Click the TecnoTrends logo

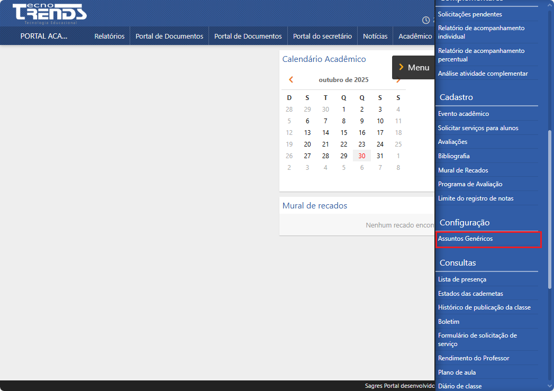(x=49, y=13)
